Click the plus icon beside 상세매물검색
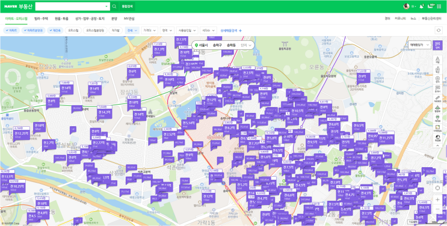The width and height of the screenshot is (447, 226). [x=240, y=31]
